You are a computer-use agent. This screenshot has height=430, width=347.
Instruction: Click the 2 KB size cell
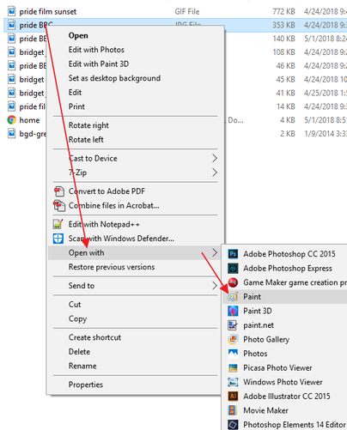click(x=288, y=134)
